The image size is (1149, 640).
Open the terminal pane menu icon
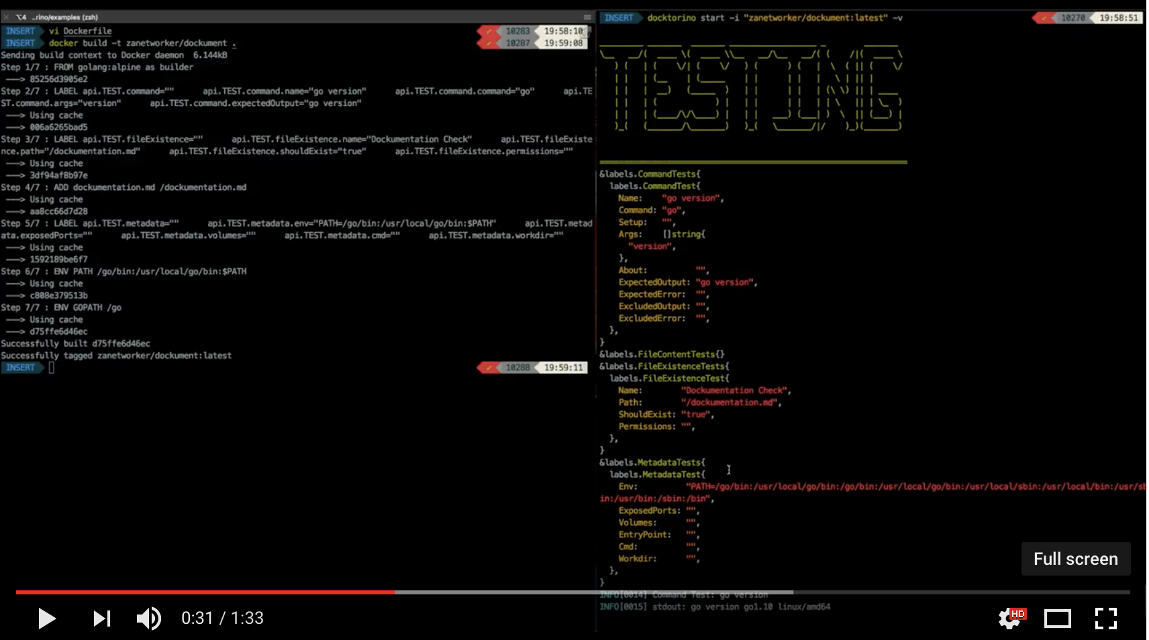click(x=587, y=17)
